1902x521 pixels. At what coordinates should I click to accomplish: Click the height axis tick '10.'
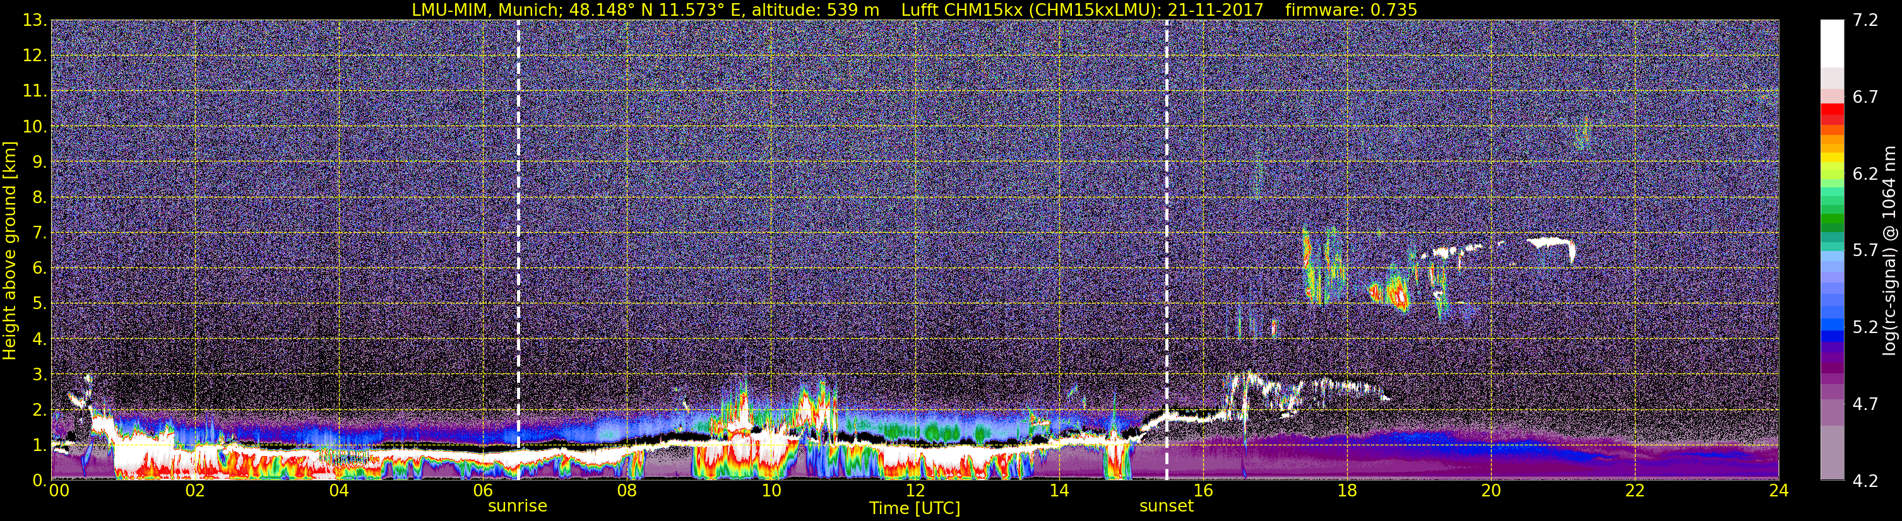[35, 127]
